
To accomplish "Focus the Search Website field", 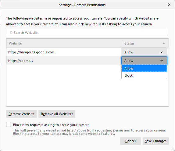I will click(x=87, y=33).
